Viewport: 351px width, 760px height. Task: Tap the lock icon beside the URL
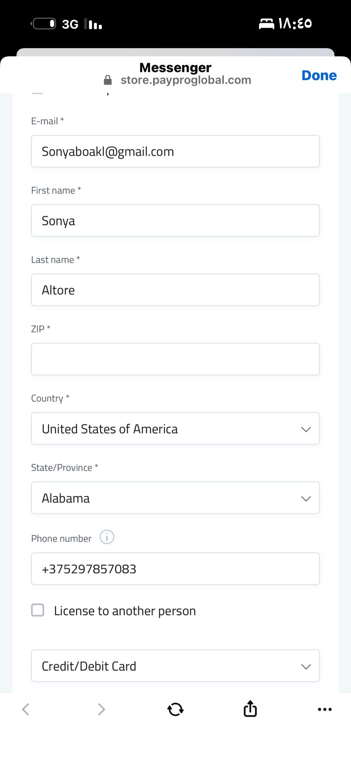tap(108, 80)
